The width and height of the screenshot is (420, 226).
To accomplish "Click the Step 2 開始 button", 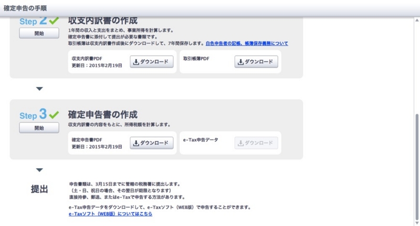I will pos(39,33).
